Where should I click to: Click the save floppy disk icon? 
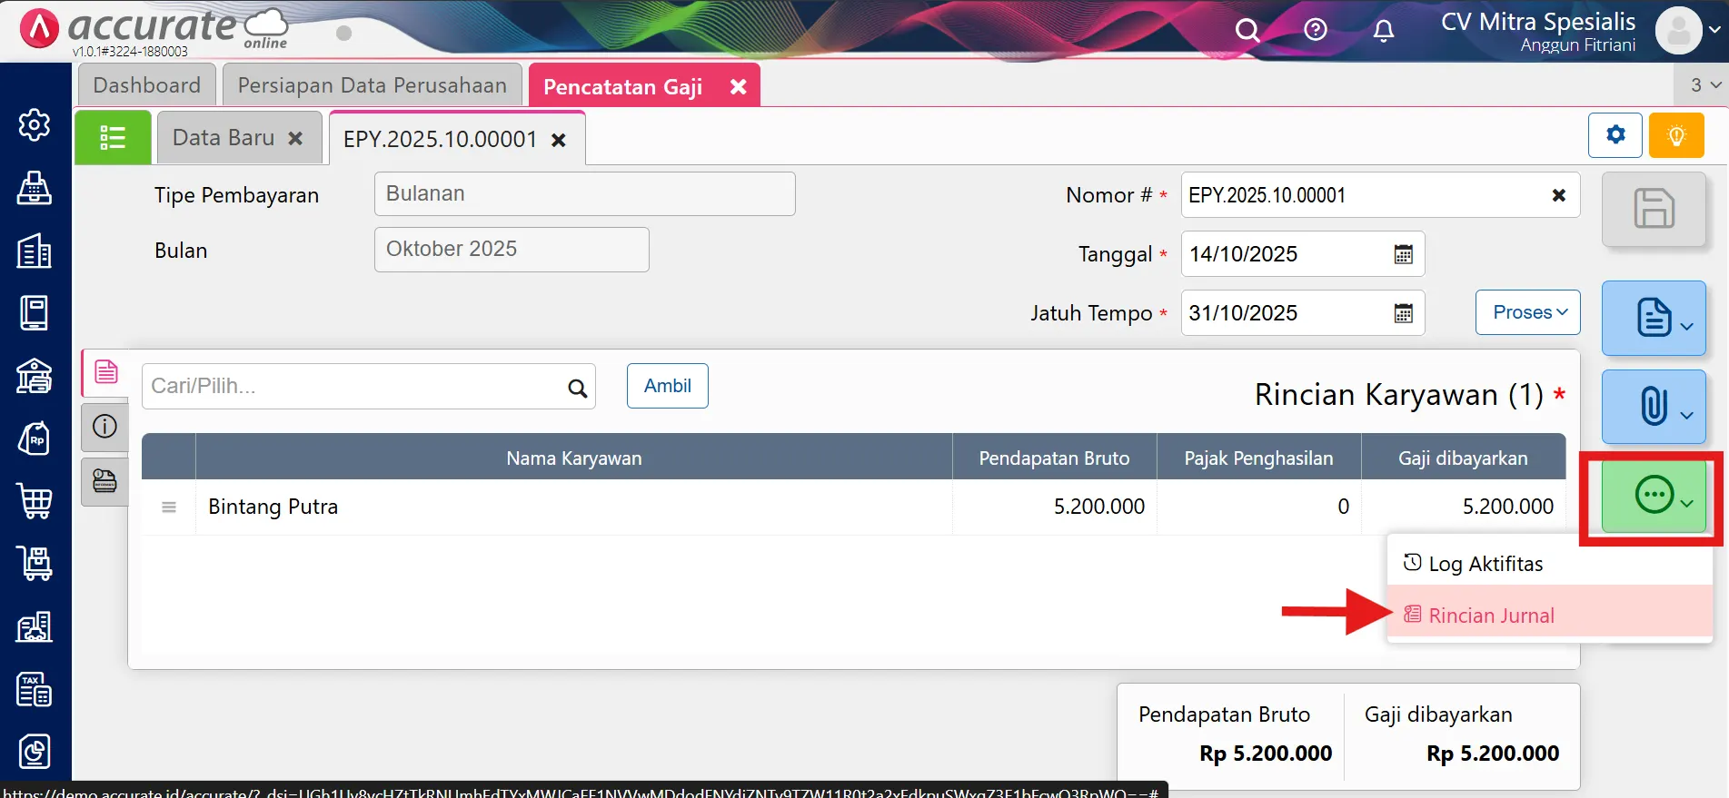(1653, 209)
